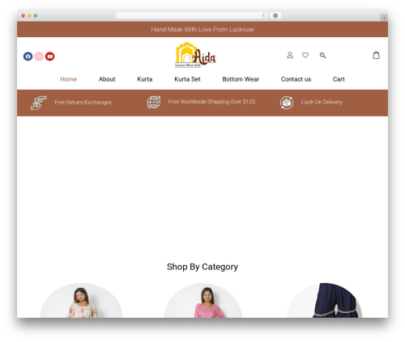This screenshot has height=342, width=405.
Task: Open the Facebook social icon
Action: tap(28, 57)
